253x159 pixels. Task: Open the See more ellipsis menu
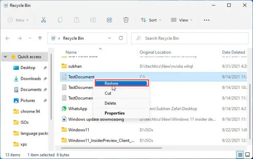[206, 20]
